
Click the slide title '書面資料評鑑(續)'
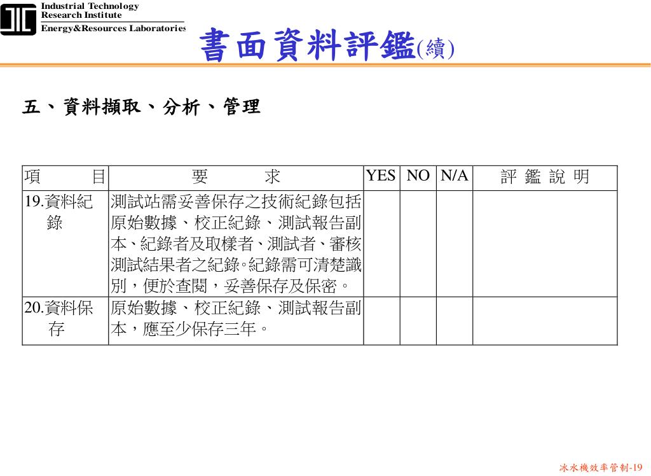327,45
